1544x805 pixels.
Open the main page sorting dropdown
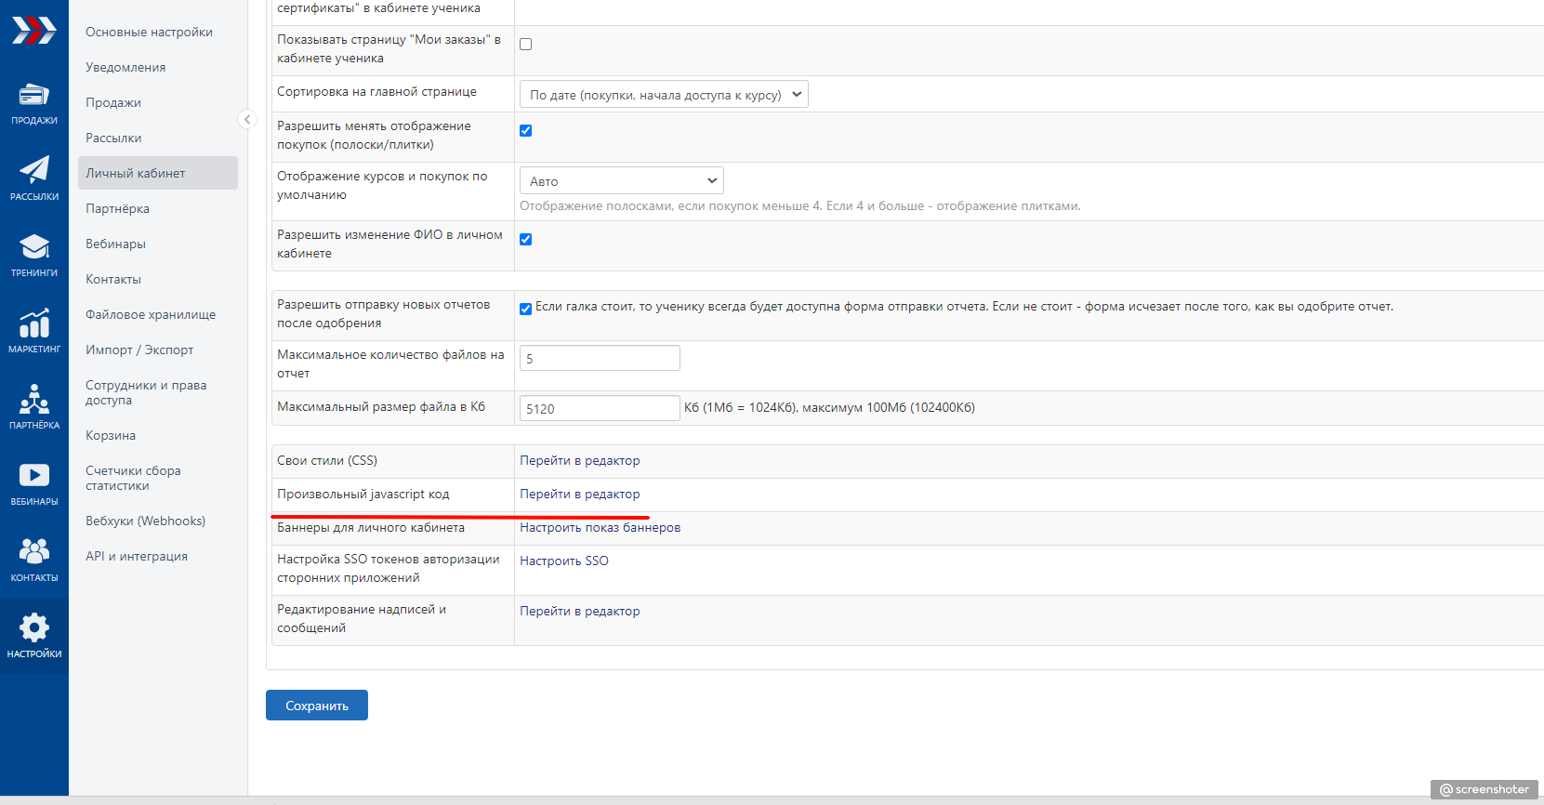(x=663, y=95)
